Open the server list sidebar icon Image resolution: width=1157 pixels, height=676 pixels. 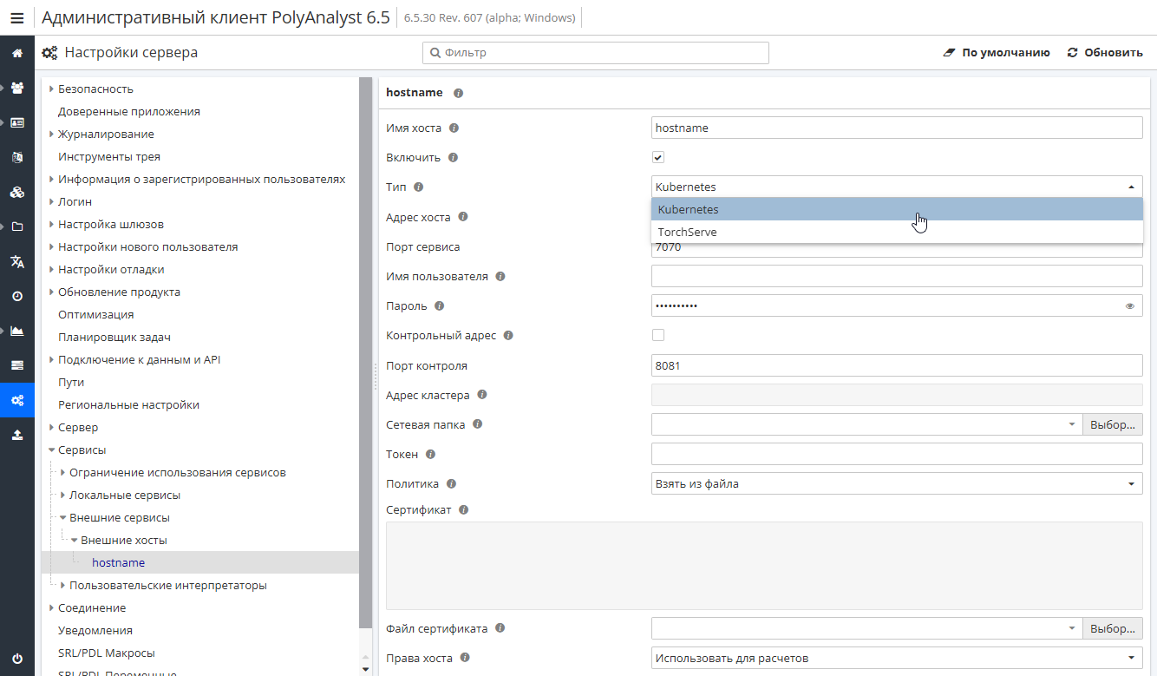(17, 365)
